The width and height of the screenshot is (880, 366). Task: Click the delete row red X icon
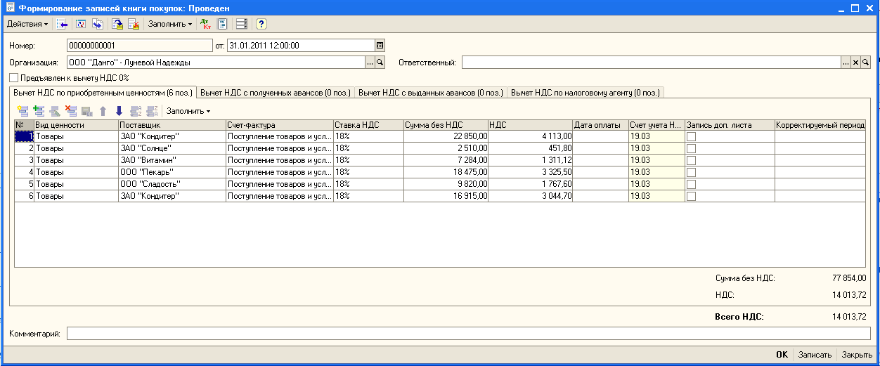point(70,111)
